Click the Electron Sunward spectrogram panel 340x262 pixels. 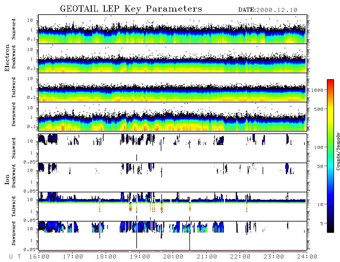tap(173, 29)
